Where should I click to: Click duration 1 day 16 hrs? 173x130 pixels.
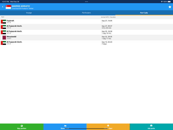coord(106,33)
